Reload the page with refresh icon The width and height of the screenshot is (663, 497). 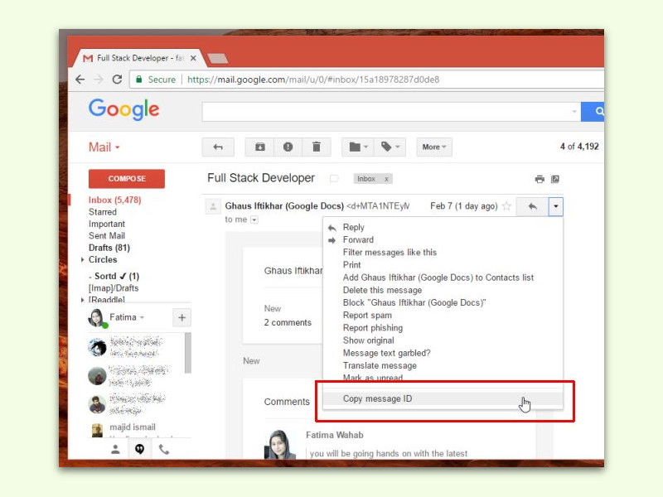click(117, 80)
